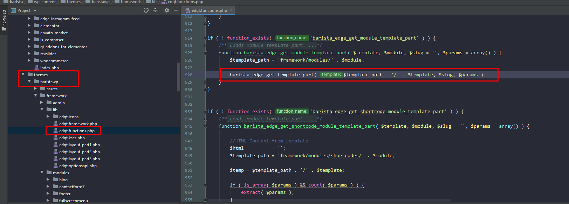Expand the footer folder arrow

48,194
